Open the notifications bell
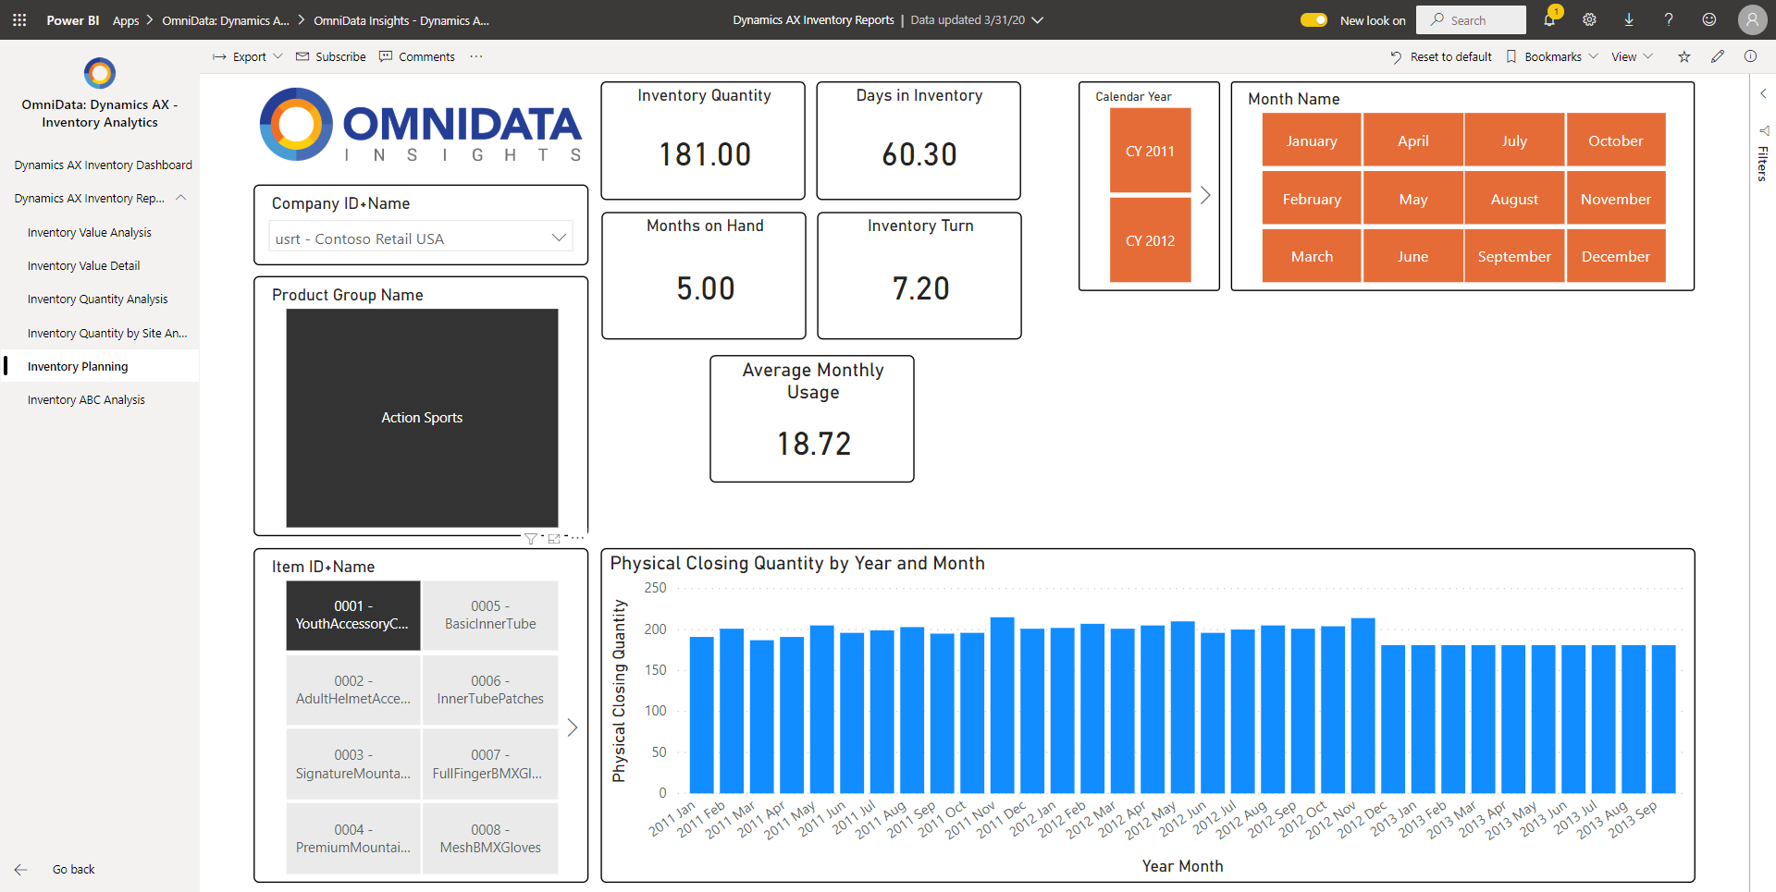This screenshot has height=892, width=1776. tap(1549, 19)
